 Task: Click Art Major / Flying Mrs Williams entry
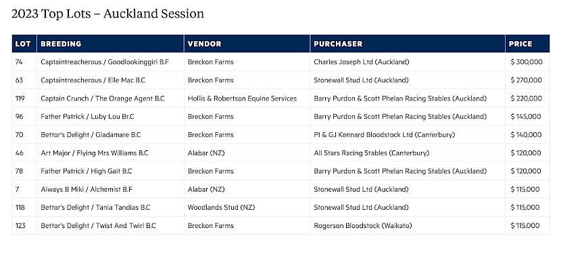95,153
